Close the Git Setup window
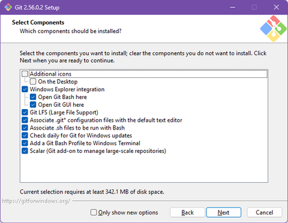The image size is (288, 223). [277, 7]
